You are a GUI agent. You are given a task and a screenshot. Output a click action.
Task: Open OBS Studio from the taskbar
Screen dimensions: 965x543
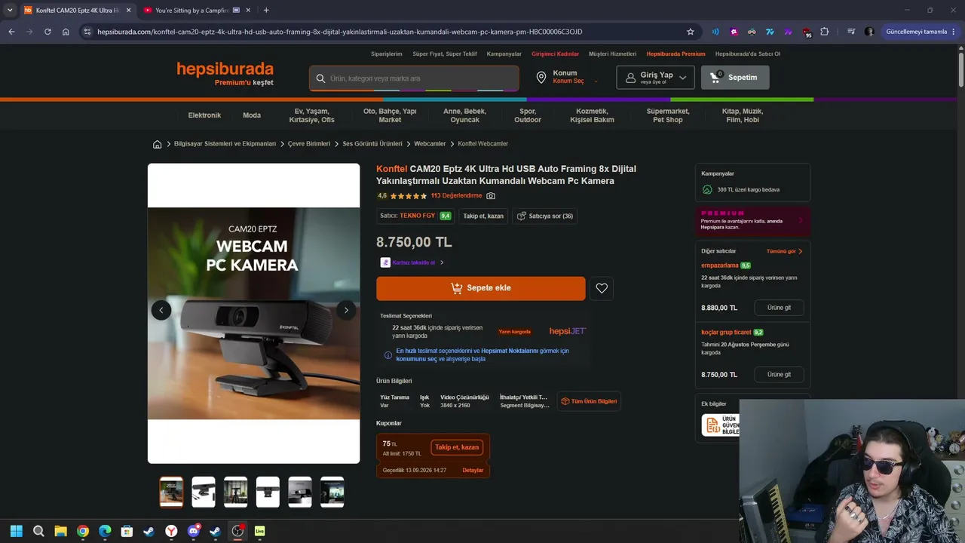click(x=237, y=531)
